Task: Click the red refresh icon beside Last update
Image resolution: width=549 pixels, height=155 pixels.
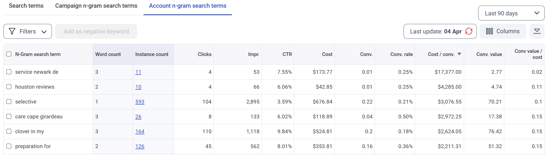Action: (469, 31)
